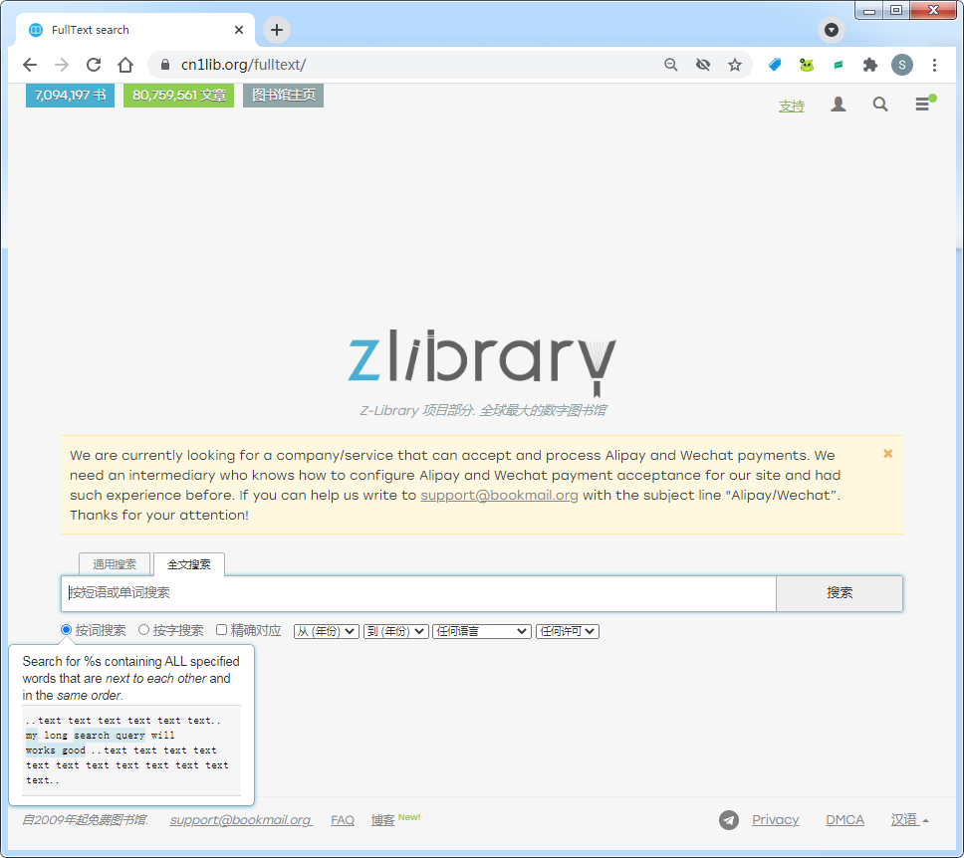Open the 任何语言 language dropdown
This screenshot has height=858, width=964.
point(482,631)
